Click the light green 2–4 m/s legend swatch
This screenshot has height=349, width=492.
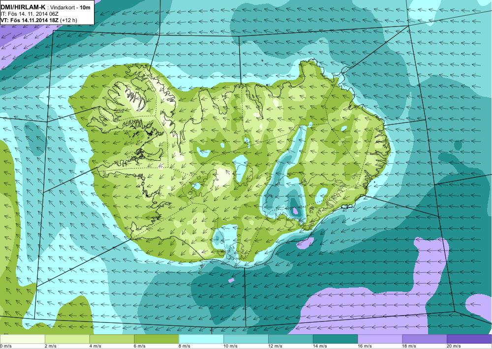(67, 339)
